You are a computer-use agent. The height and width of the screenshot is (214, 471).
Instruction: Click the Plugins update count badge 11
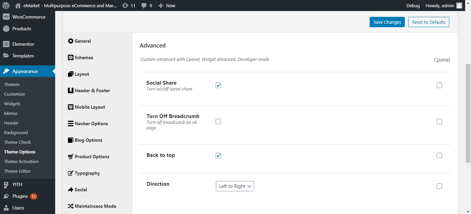tap(33, 196)
